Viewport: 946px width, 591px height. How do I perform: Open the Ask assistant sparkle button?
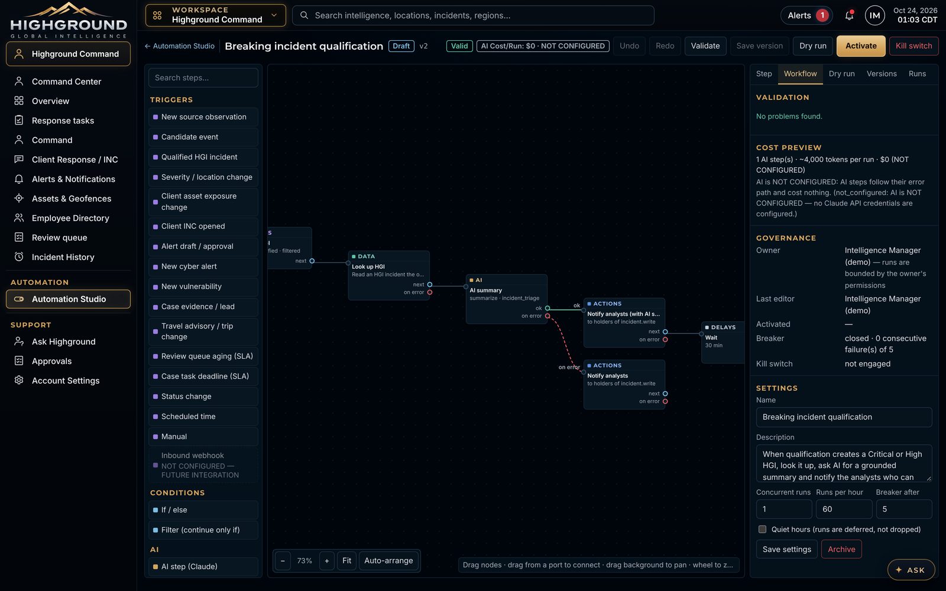click(911, 570)
